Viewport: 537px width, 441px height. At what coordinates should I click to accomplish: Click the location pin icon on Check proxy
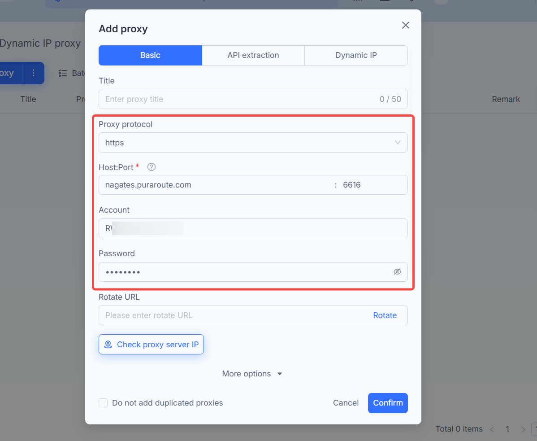tap(108, 345)
